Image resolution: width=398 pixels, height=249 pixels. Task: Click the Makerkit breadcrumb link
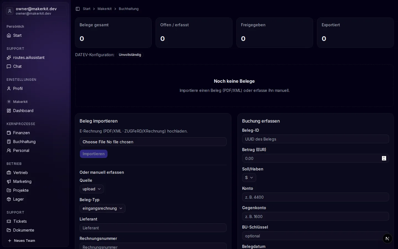104,9
